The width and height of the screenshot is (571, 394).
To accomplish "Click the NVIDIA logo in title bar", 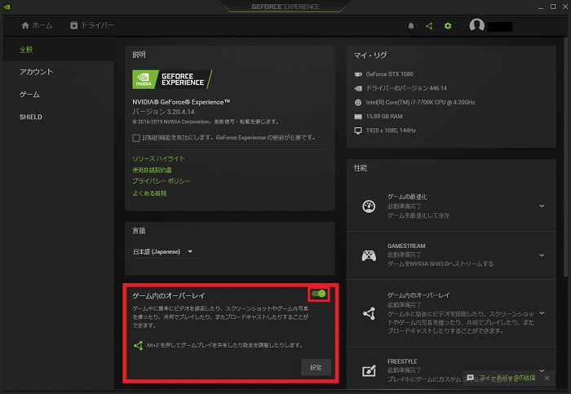I will pos(7,7).
